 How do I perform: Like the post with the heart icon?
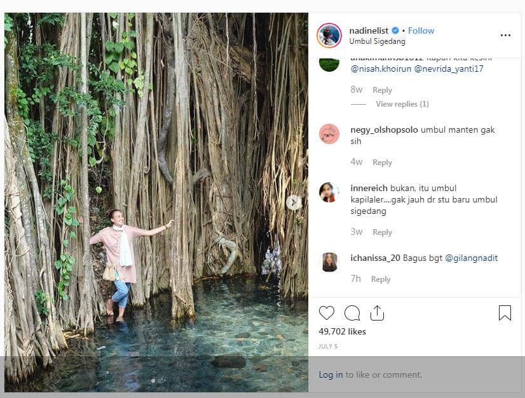[x=327, y=313]
